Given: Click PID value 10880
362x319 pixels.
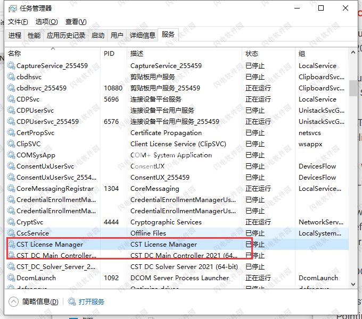Looking at the screenshot, I should (113, 88).
